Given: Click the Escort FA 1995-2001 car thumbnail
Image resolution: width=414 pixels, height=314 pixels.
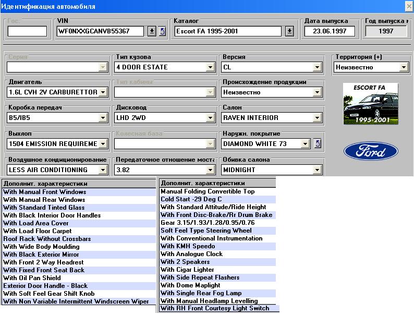Looking at the screenshot, I should (371, 104).
